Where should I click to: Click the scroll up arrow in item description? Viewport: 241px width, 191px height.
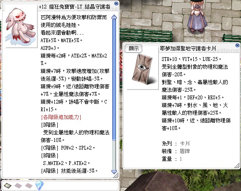coord(114,17)
